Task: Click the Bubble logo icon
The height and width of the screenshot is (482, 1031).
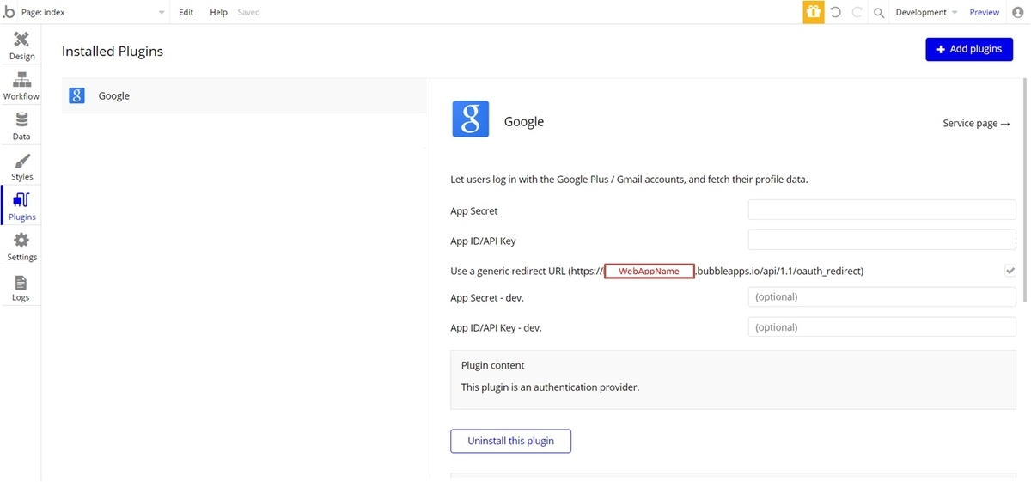Action: 9,12
